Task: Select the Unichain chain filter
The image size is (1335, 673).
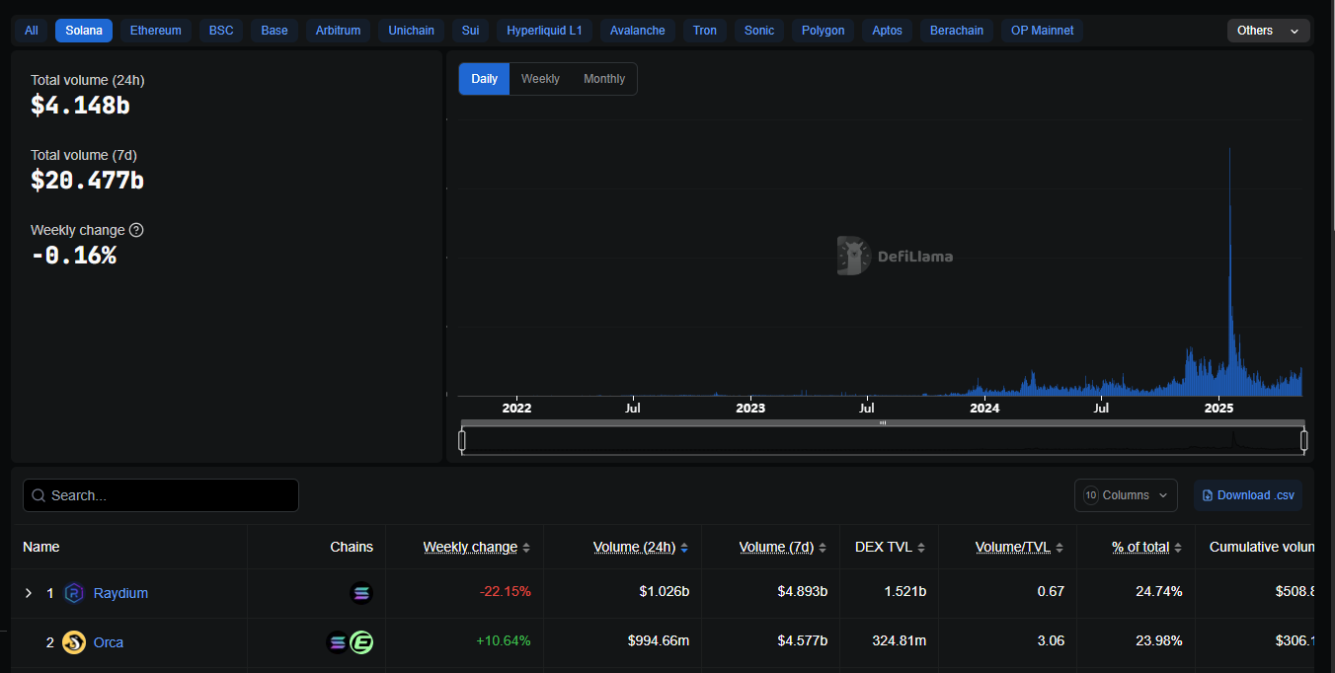Action: (411, 31)
